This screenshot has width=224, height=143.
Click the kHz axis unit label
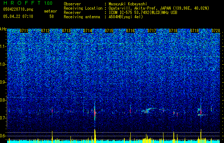point(3,29)
